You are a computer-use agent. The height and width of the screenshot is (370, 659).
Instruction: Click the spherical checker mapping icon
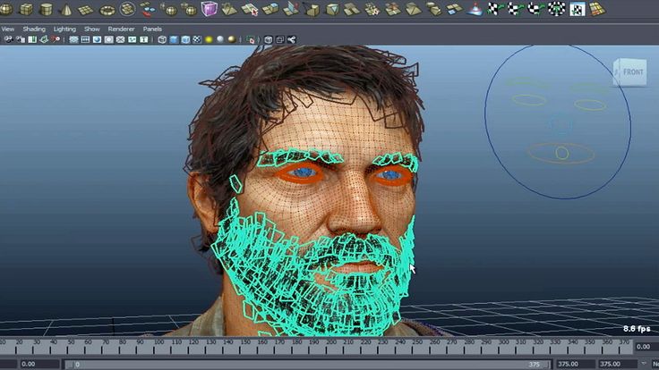point(557,9)
